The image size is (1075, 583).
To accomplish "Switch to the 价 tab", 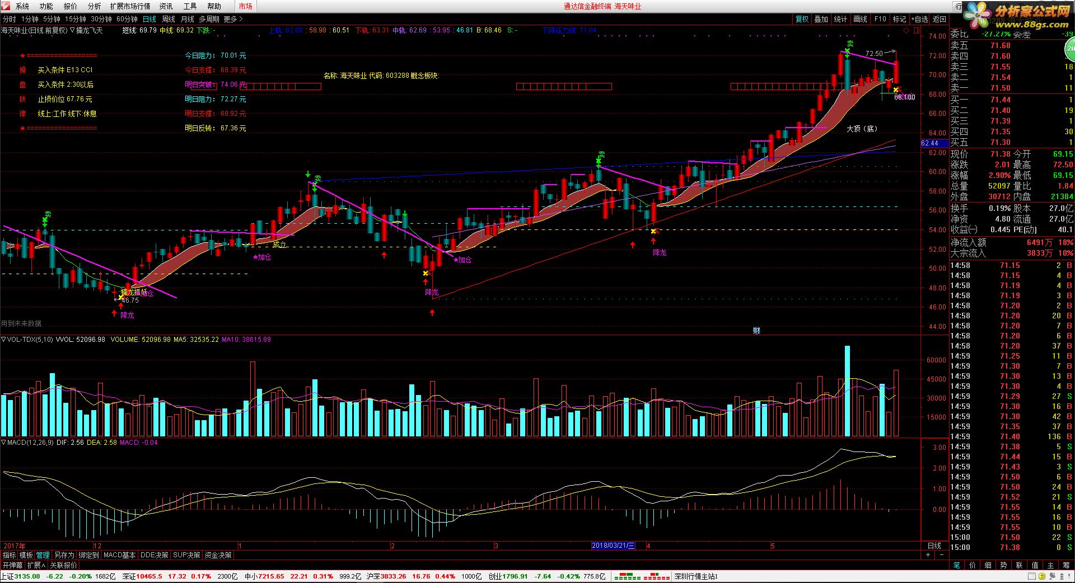I will 973,565.
